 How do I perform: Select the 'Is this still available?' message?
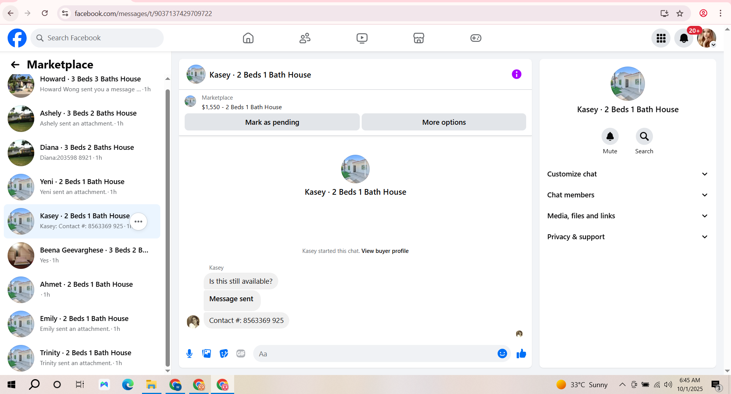241,281
